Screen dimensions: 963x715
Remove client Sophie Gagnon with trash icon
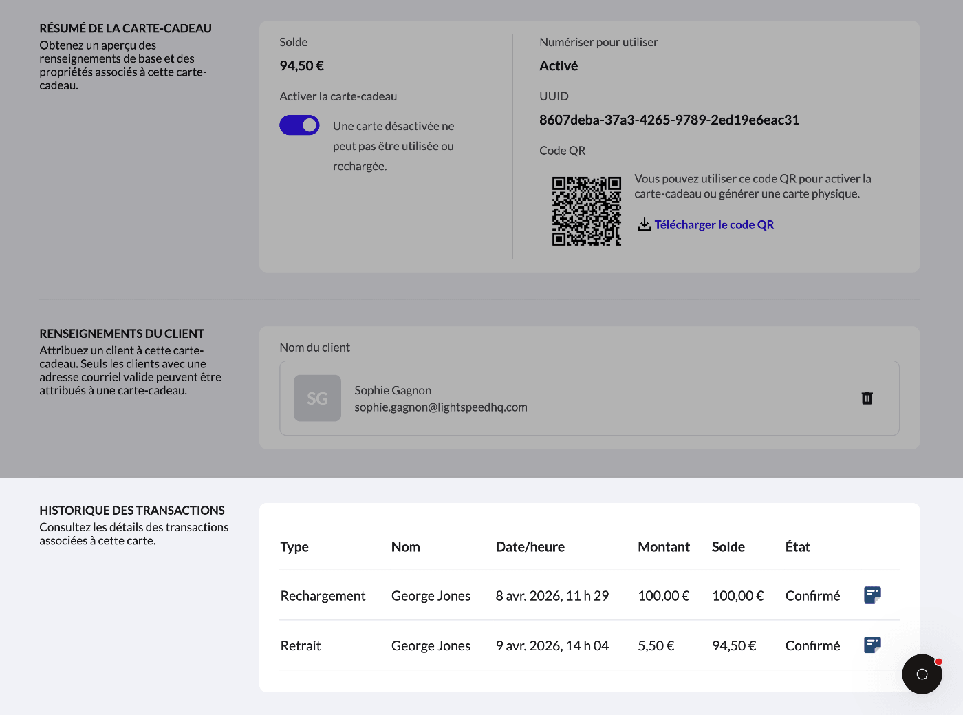pos(867,398)
